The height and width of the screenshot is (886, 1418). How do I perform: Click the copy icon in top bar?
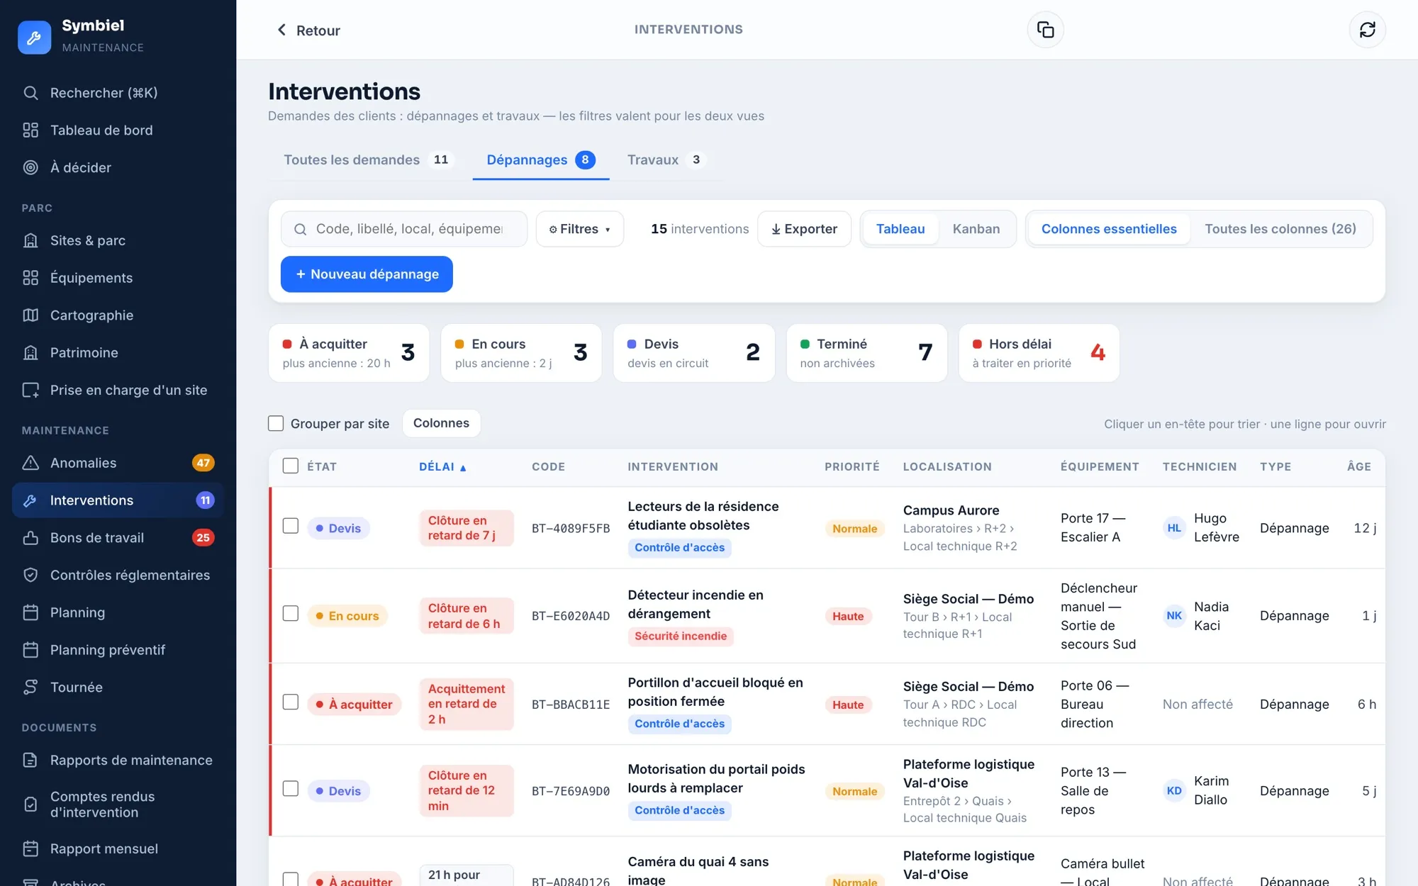click(x=1045, y=30)
